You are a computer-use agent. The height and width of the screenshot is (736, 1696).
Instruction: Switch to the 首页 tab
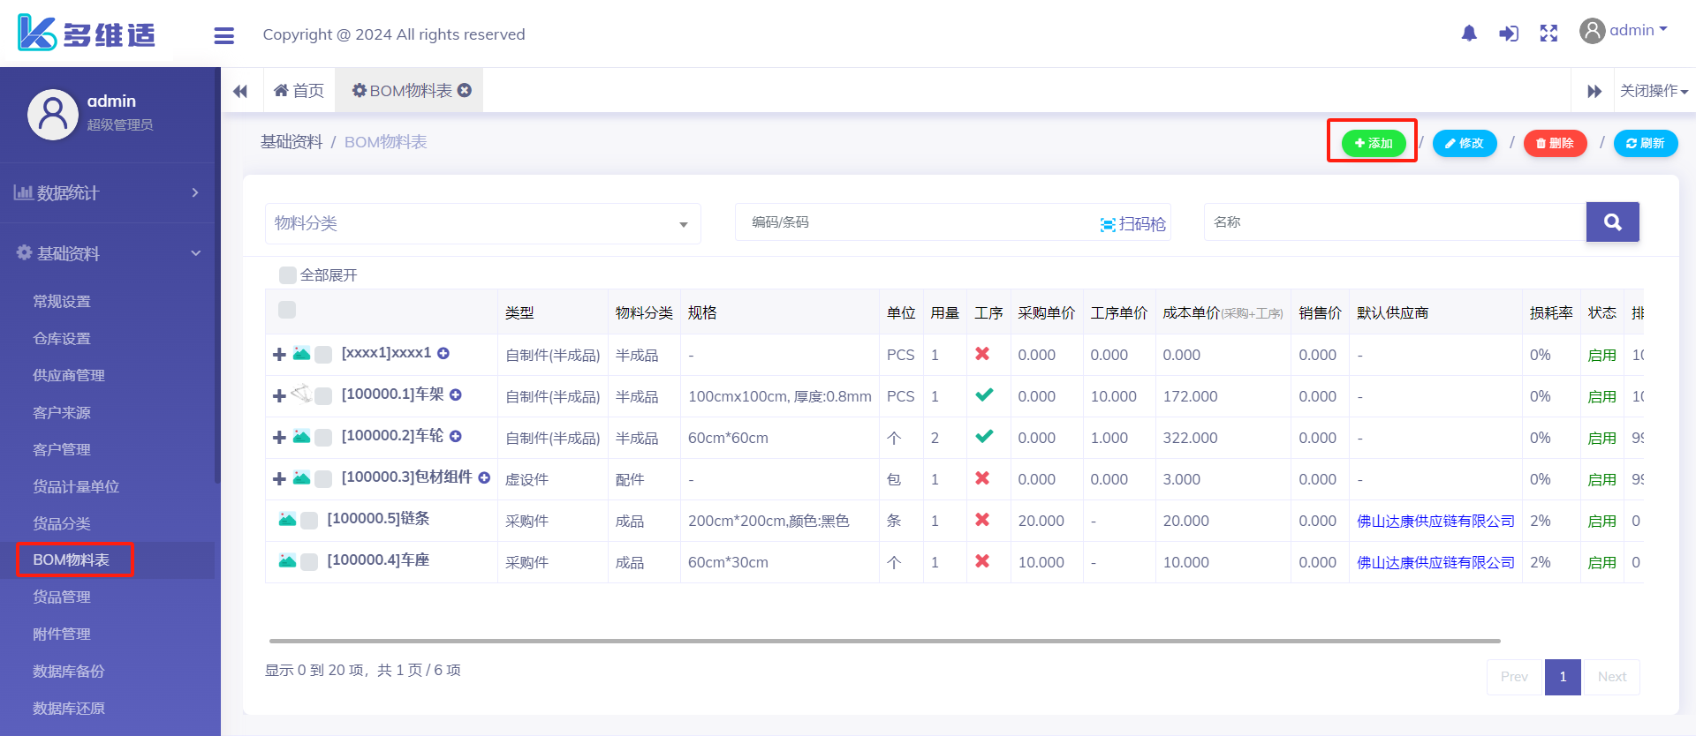[299, 90]
